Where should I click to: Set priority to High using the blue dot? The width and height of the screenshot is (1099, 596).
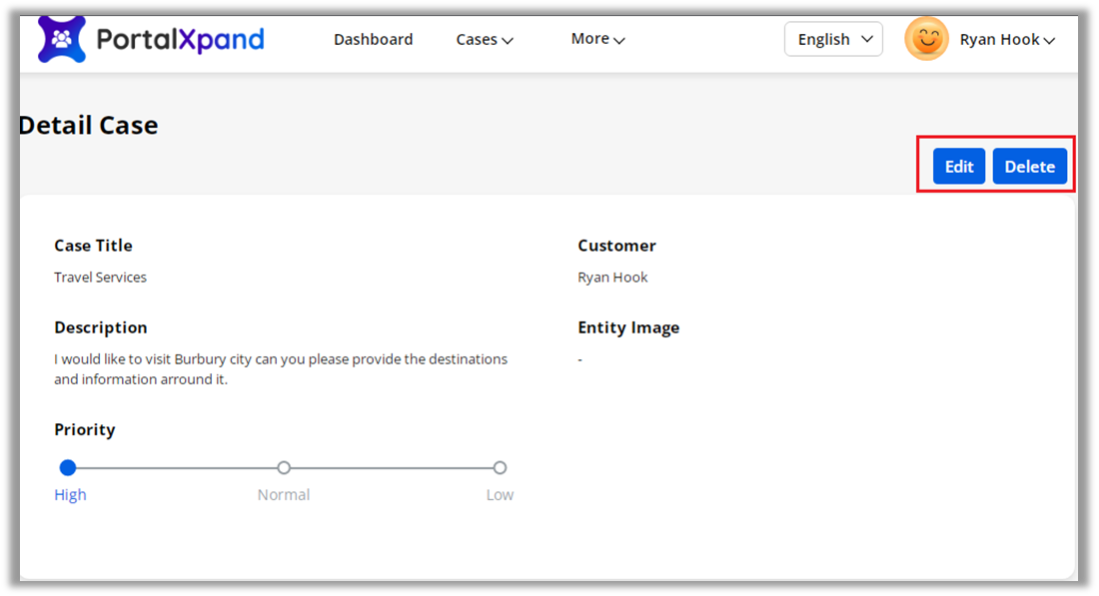(x=68, y=467)
